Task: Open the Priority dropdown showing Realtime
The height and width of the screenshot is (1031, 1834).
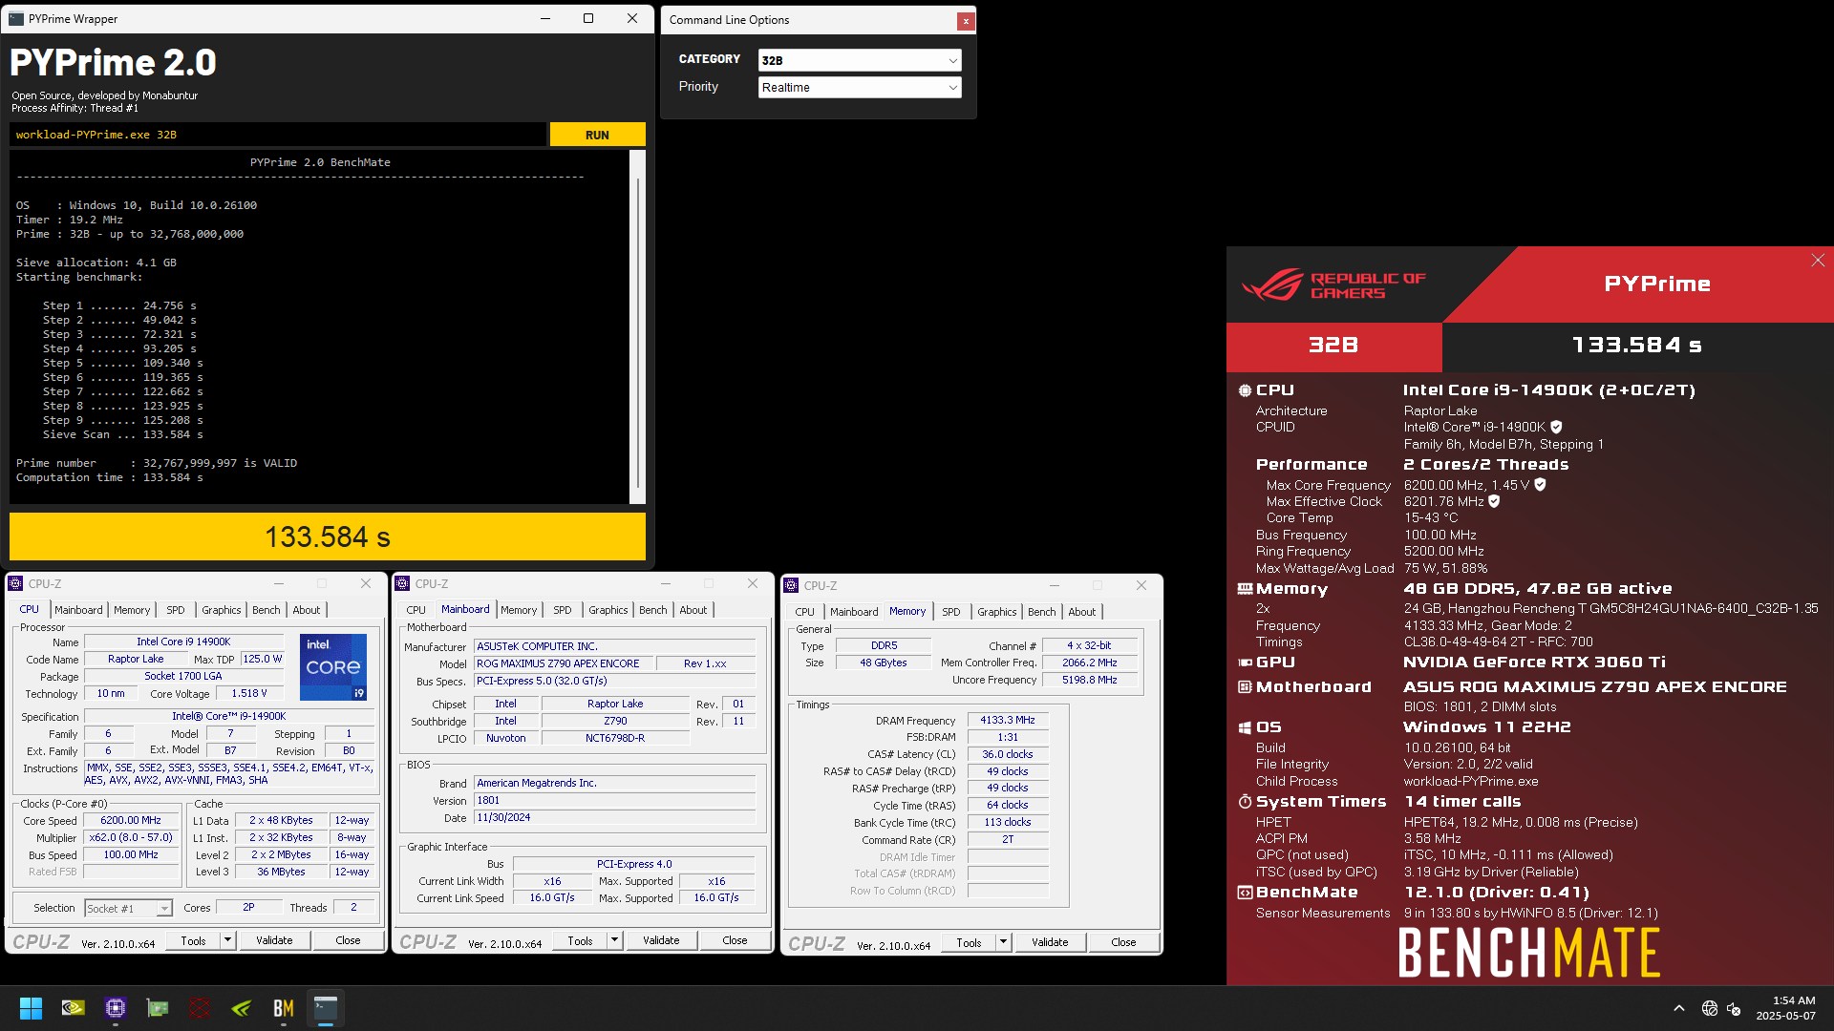Action: point(859,87)
